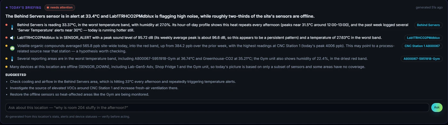The width and height of the screenshot is (448, 125).
Task: Open the A800067-5951918-Gym sensor chip
Action: point(421,59)
